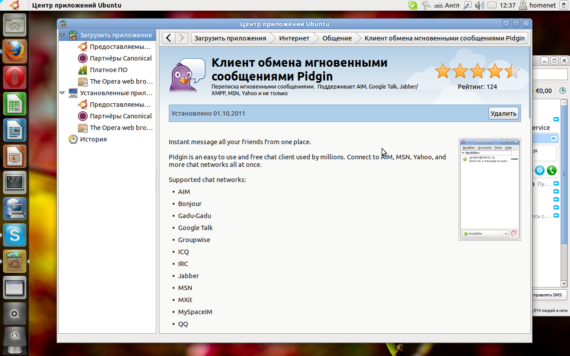Viewport: 570px width, 356px height.
Task: Open the Dash via the Ubuntu logo
Action: [15, 5]
